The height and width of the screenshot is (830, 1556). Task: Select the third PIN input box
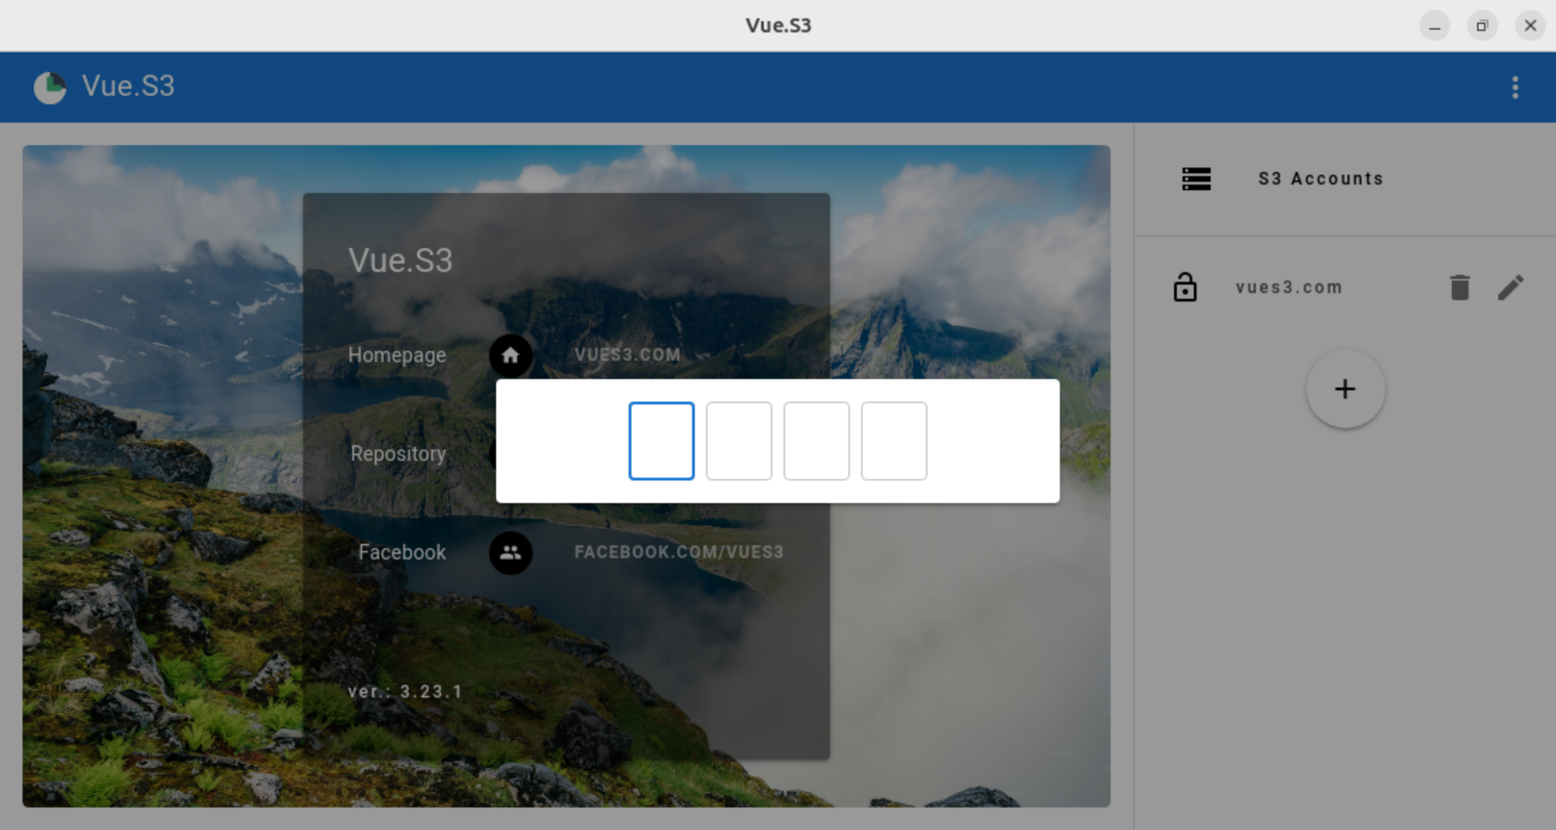[x=815, y=440]
